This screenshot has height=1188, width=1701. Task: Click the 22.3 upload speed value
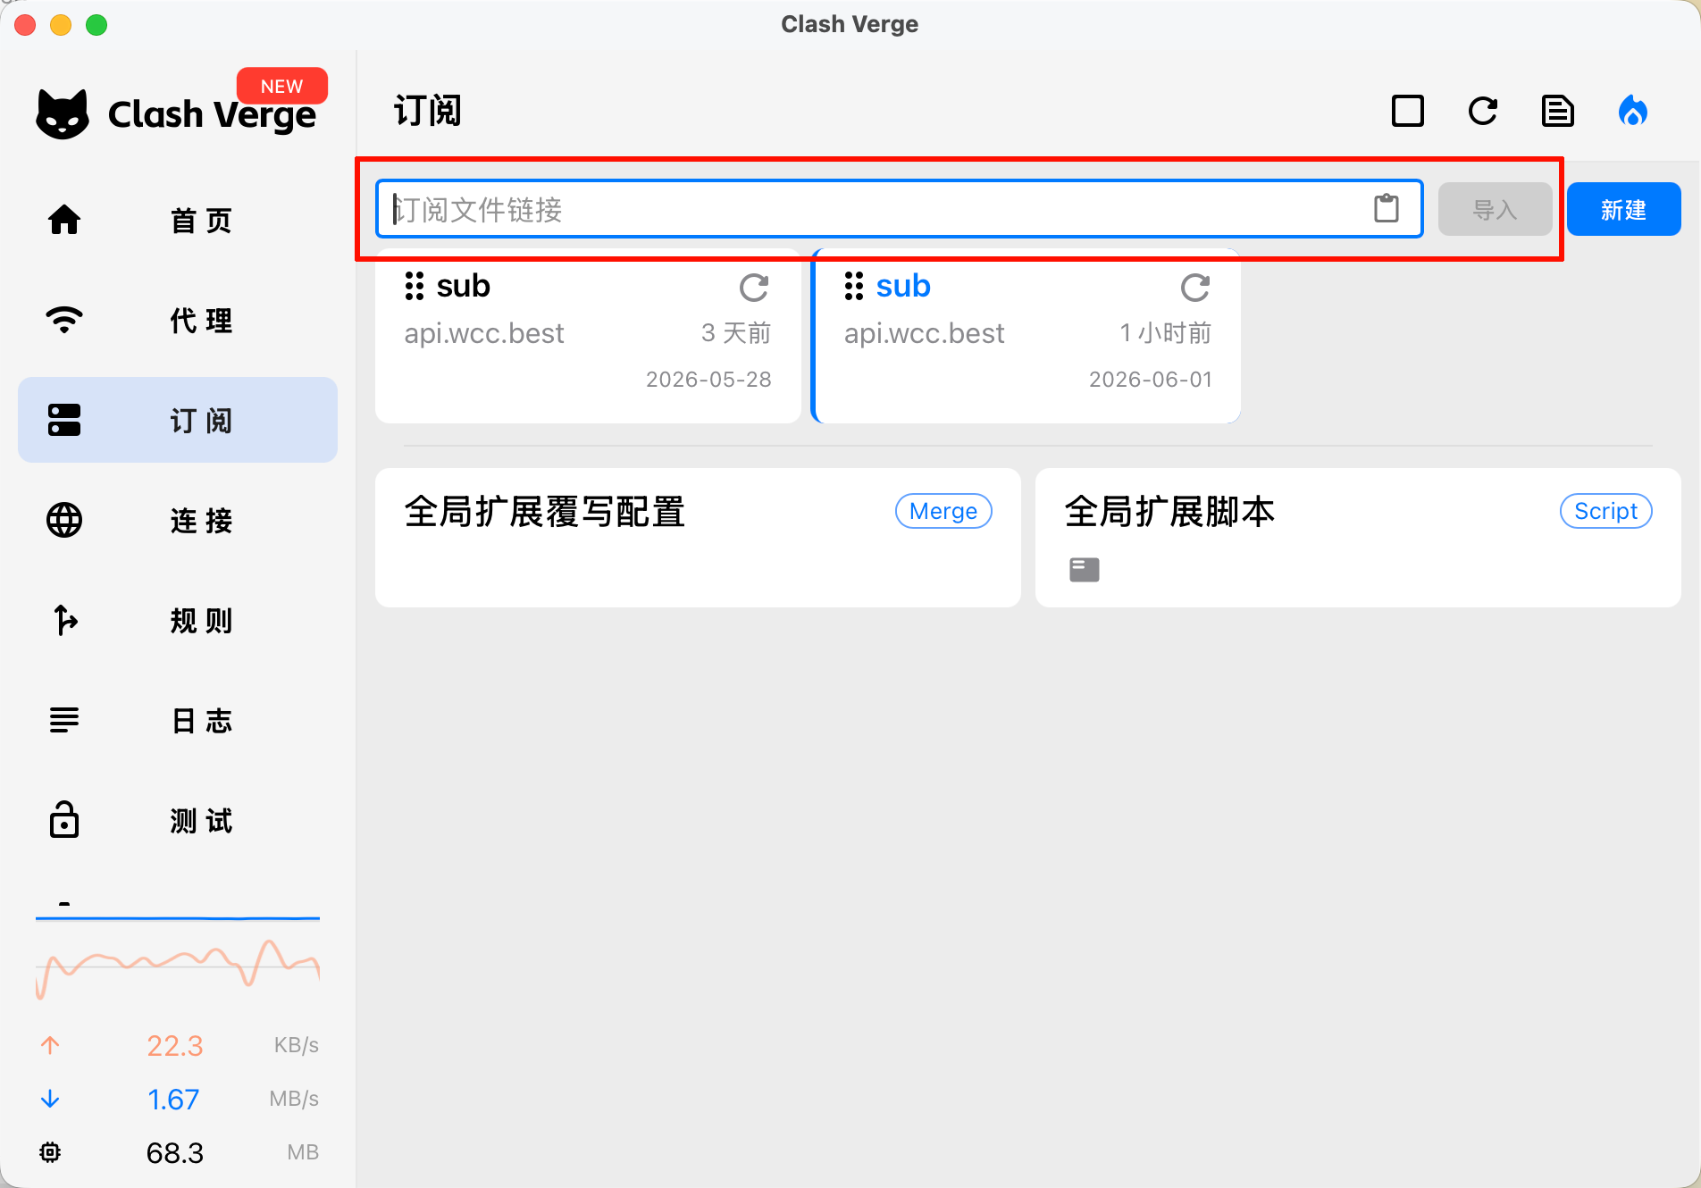pos(175,1045)
